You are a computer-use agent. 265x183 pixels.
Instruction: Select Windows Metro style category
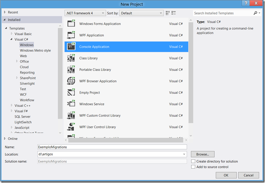[x=35, y=50]
